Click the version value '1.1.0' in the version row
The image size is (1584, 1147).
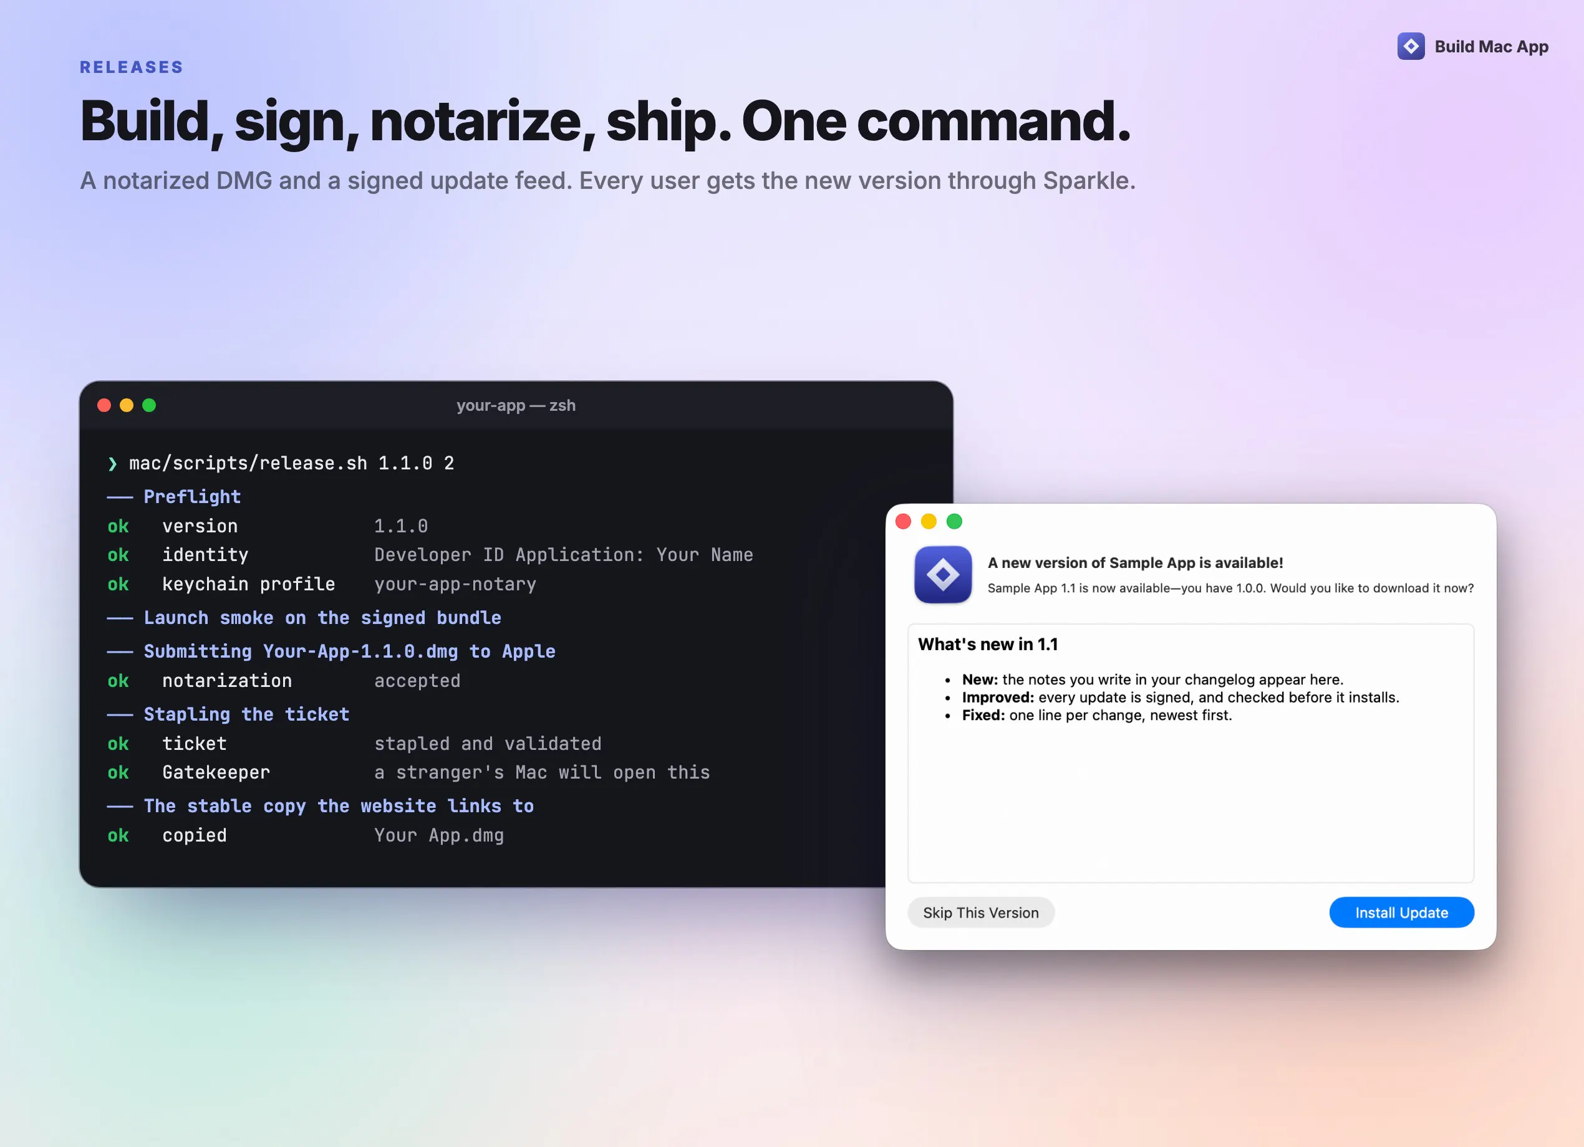click(401, 526)
